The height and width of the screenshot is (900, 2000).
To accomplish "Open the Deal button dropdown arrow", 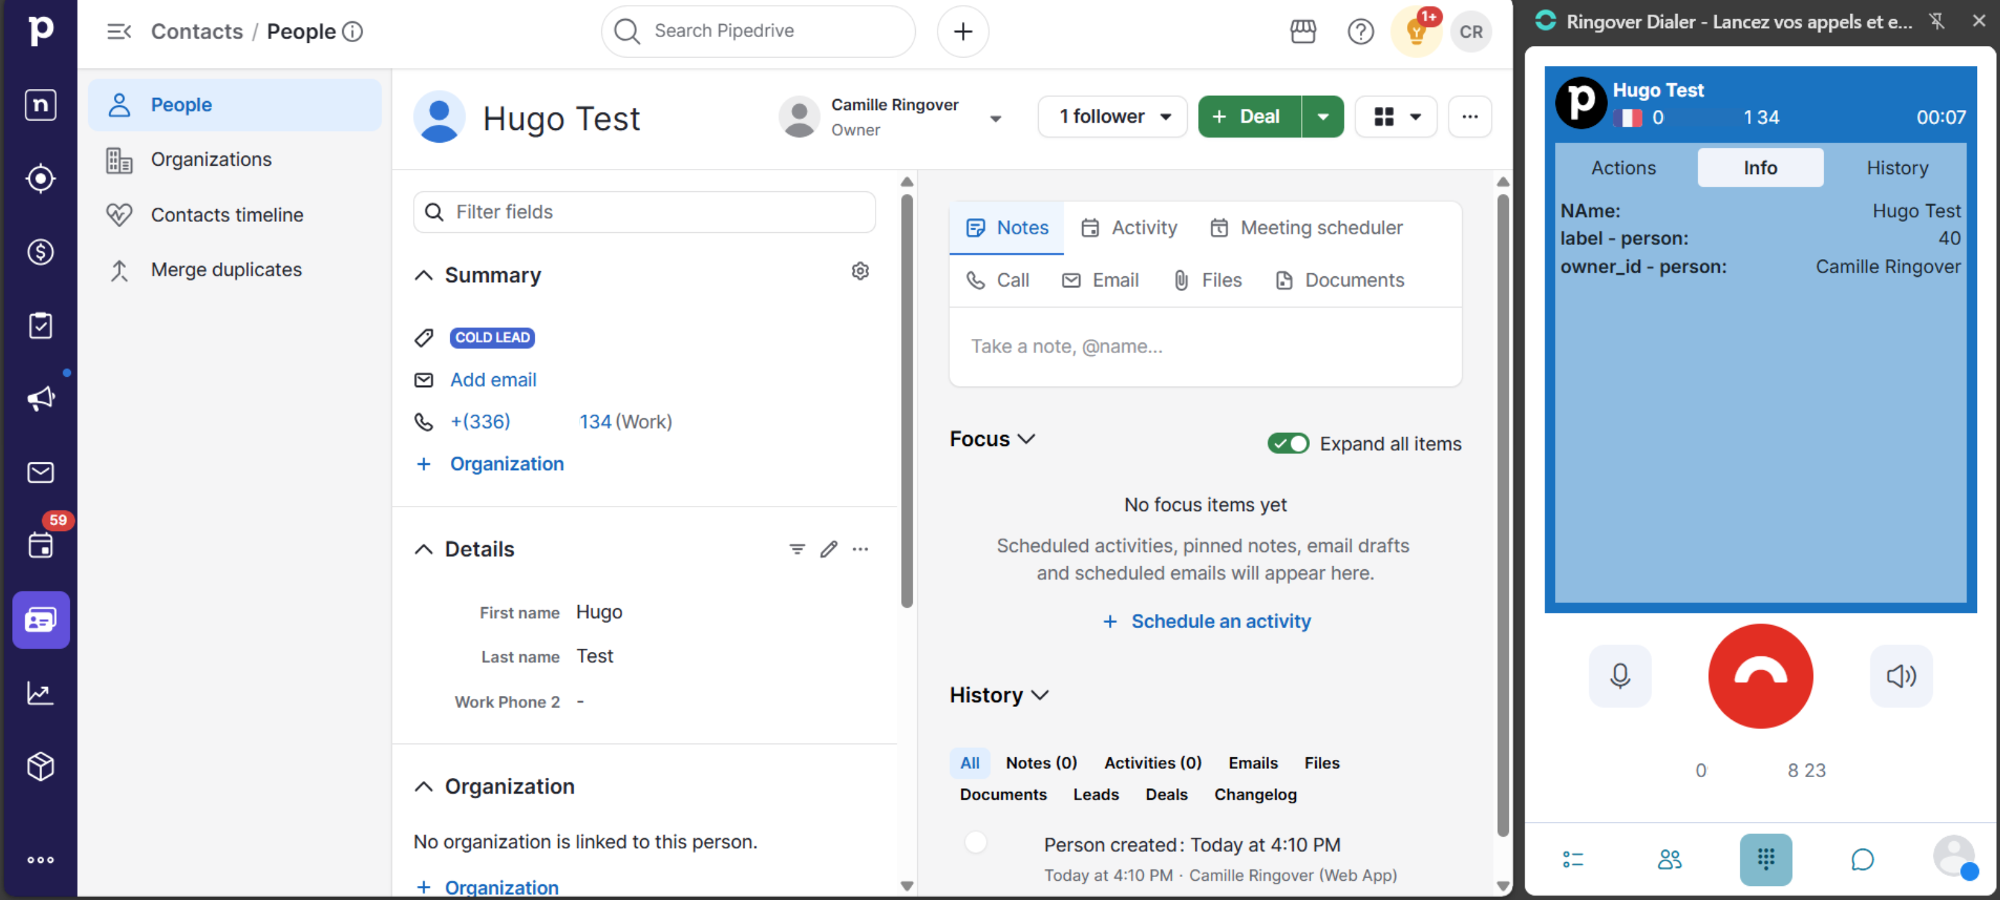I will click(1322, 116).
